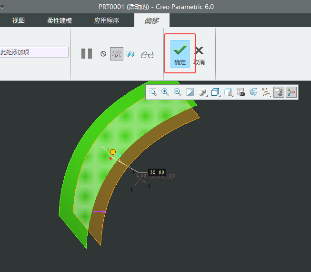Image resolution: width=311 pixels, height=272 pixels.
Task: Click the 此处添加项 collector field
Action: click(34, 52)
